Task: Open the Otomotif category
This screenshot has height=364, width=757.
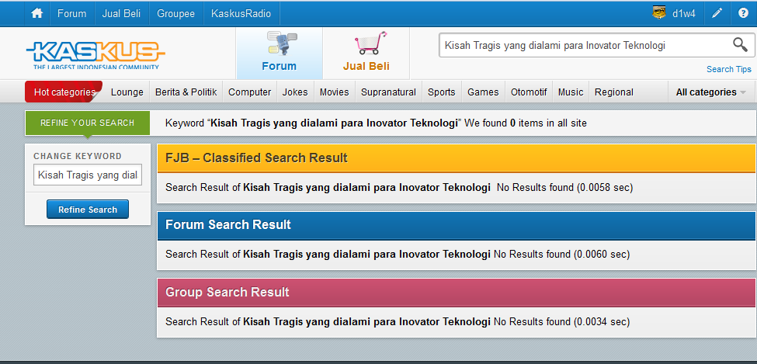Action: click(529, 92)
